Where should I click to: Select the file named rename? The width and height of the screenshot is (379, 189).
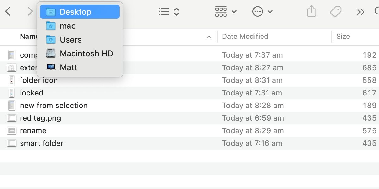tap(33, 131)
